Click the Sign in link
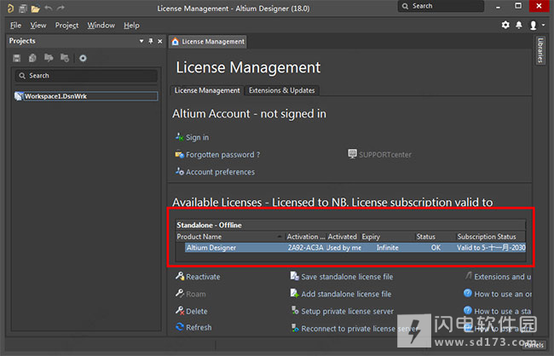Screen dimensions: 554x356 (197, 137)
